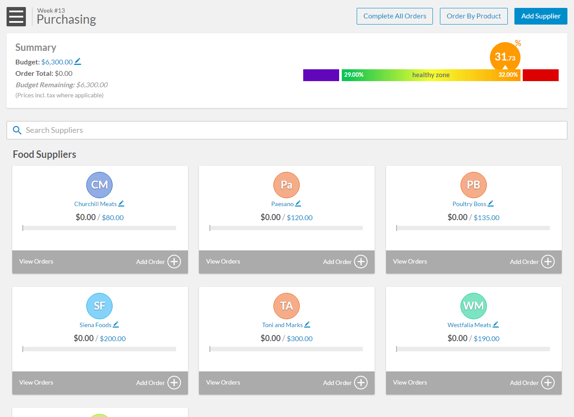Viewport: 574px width, 417px height.
Task: Open Order By Product view
Action: click(474, 16)
